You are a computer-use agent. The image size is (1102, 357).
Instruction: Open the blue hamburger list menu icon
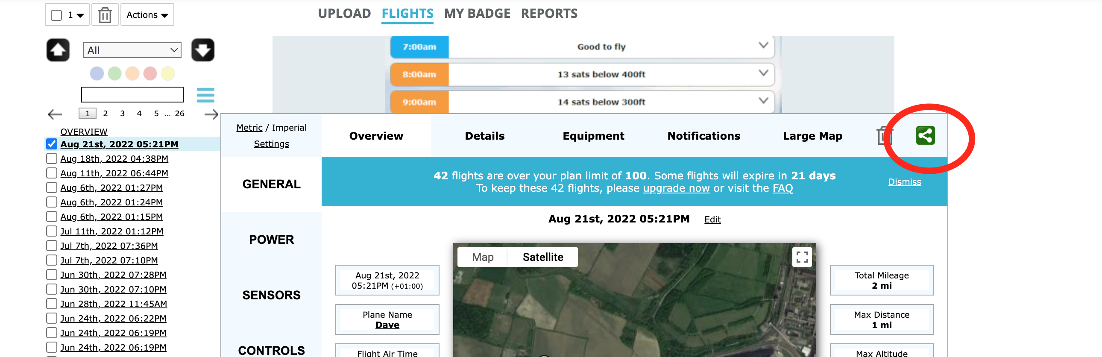(x=205, y=95)
